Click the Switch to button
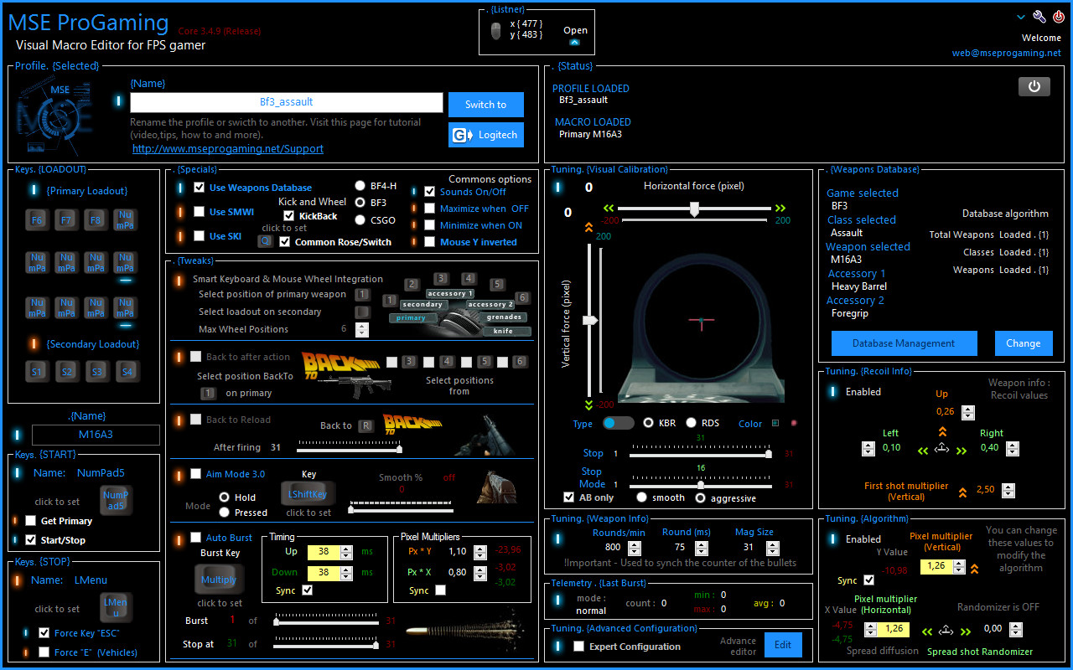Screen dimensions: 1073x670 pyautogui.click(x=486, y=105)
